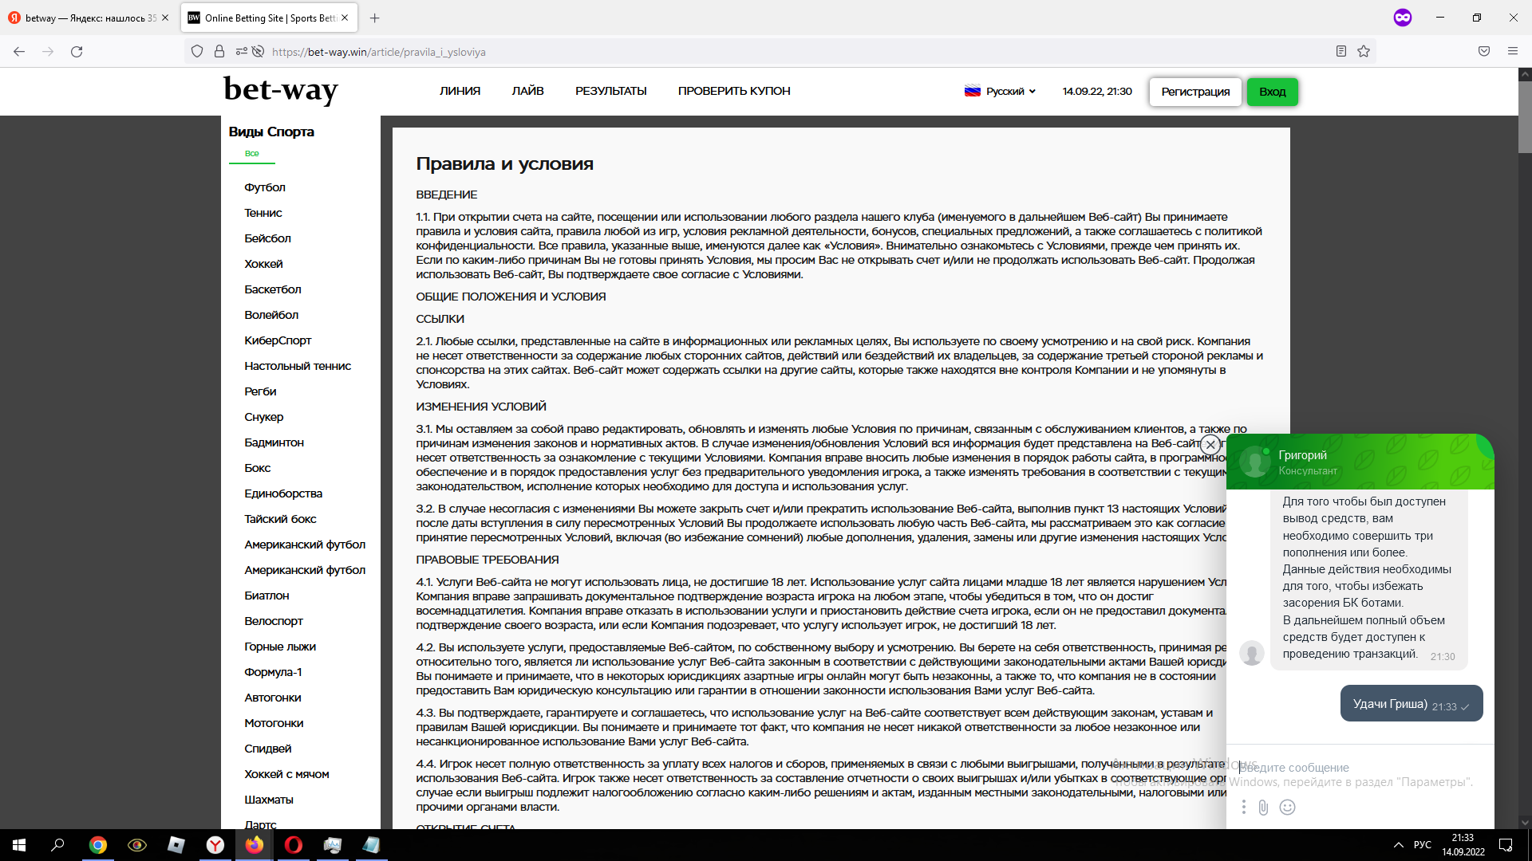Viewport: 1532px width, 861px height.
Task: Attach a file in the chat
Action: pos(1263,808)
